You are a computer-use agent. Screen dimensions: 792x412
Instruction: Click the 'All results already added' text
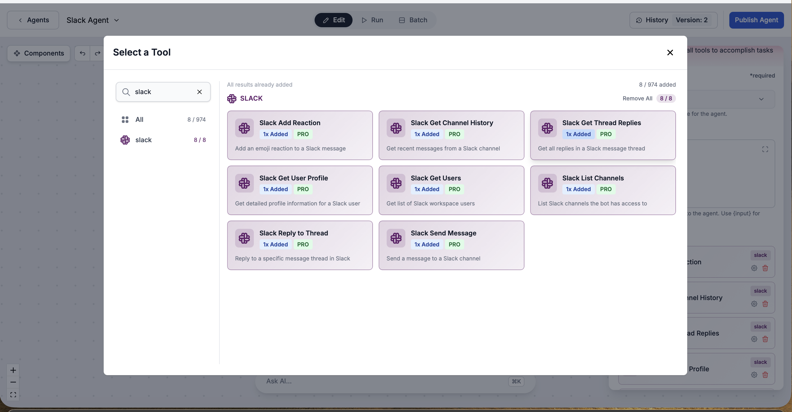click(260, 84)
